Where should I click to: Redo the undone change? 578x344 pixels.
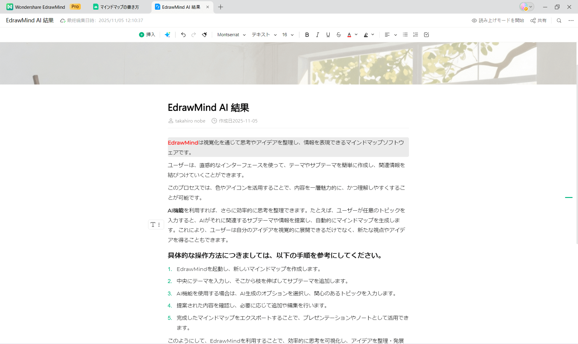click(x=193, y=34)
